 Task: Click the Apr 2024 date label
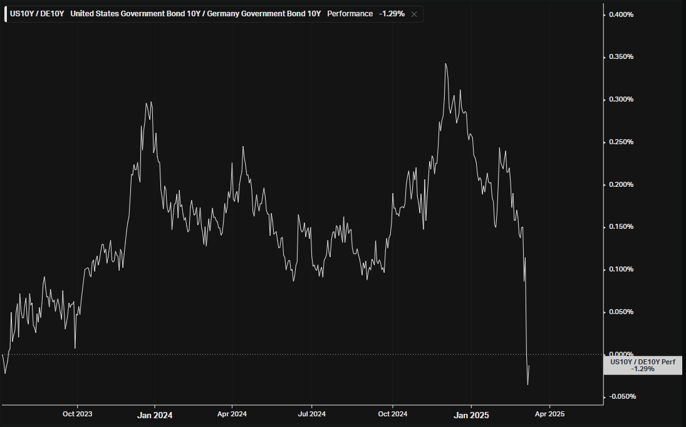click(232, 414)
